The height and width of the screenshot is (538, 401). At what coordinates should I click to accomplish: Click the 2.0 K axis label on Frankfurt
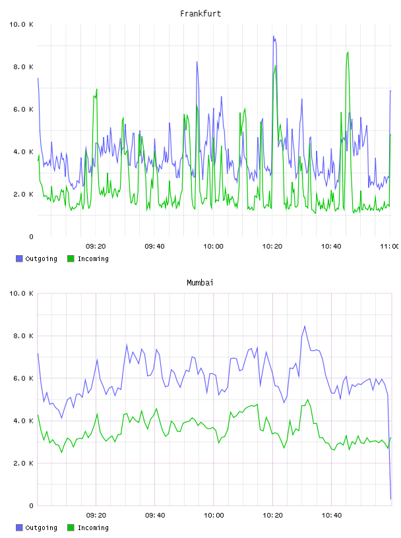(23, 194)
